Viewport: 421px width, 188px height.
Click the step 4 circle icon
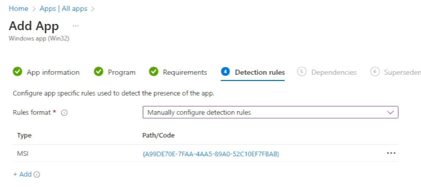coord(225,72)
